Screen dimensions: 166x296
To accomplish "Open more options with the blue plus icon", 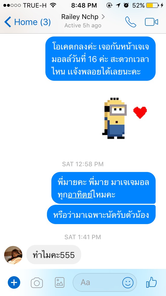I will (14, 283).
